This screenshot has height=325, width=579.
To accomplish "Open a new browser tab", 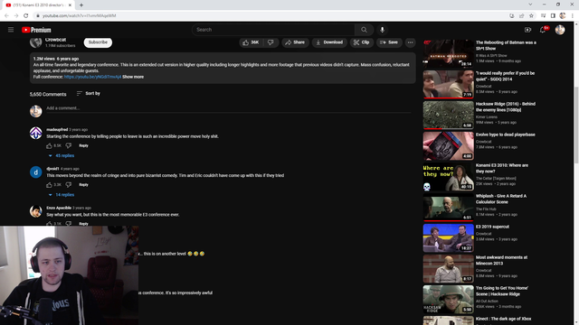I will [x=81, y=5].
